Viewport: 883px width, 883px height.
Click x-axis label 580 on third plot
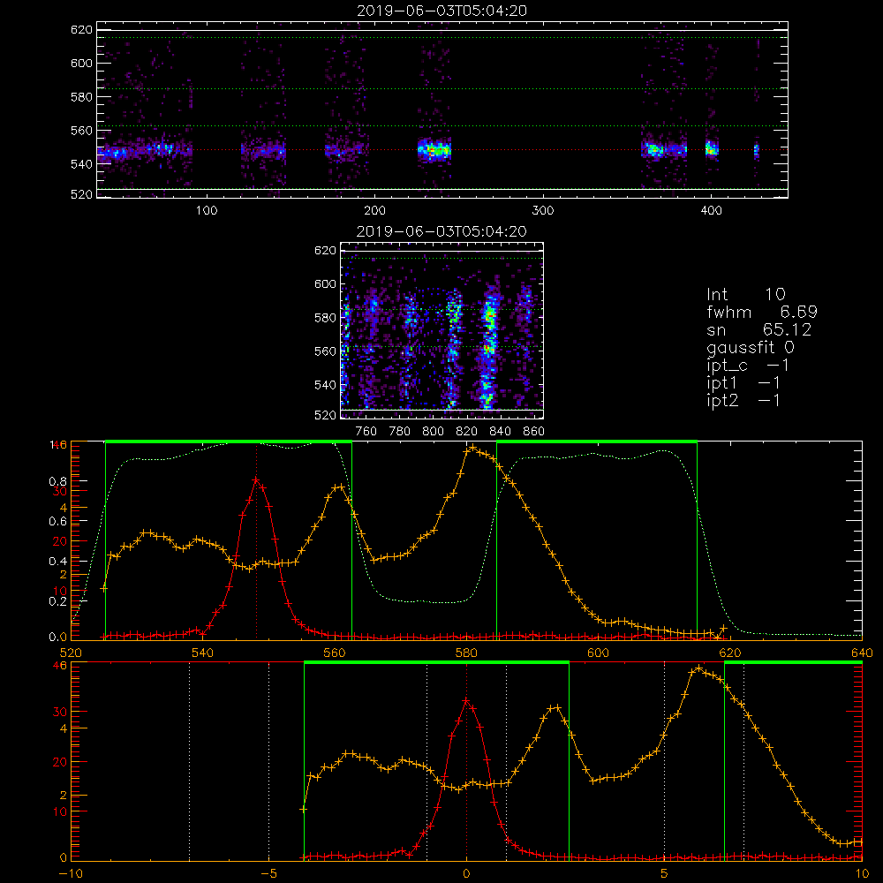click(x=466, y=653)
